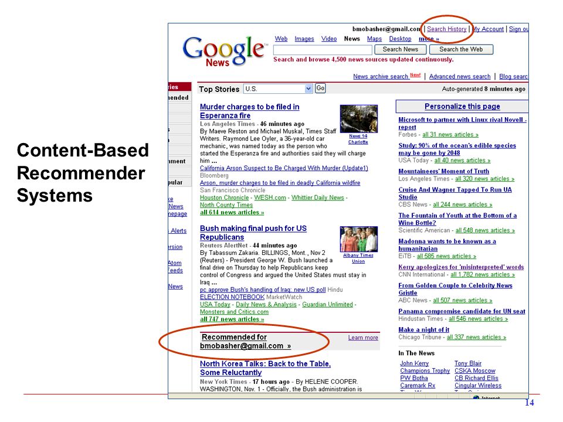Click the Bush story photo thumbnail
Screen dimensions: 563x422
tap(359, 239)
